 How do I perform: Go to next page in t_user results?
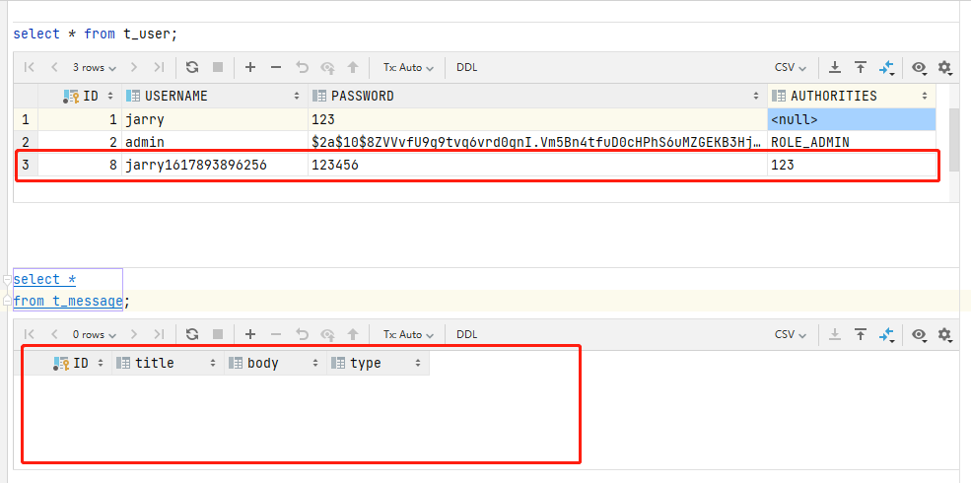[x=134, y=67]
